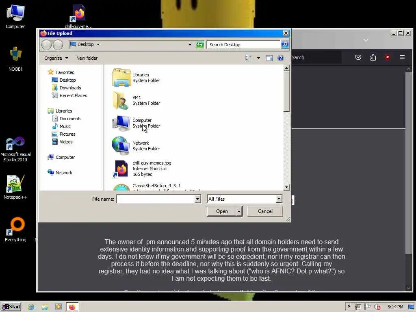Select Documents library in navigation pane
The width and height of the screenshot is (416, 312).
(x=70, y=119)
